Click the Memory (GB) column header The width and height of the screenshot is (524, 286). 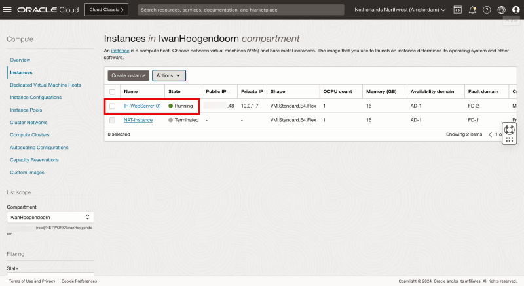(x=381, y=91)
